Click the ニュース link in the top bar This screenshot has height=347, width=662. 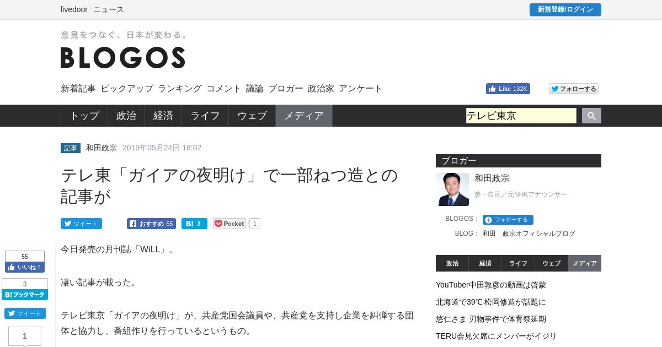109,9
